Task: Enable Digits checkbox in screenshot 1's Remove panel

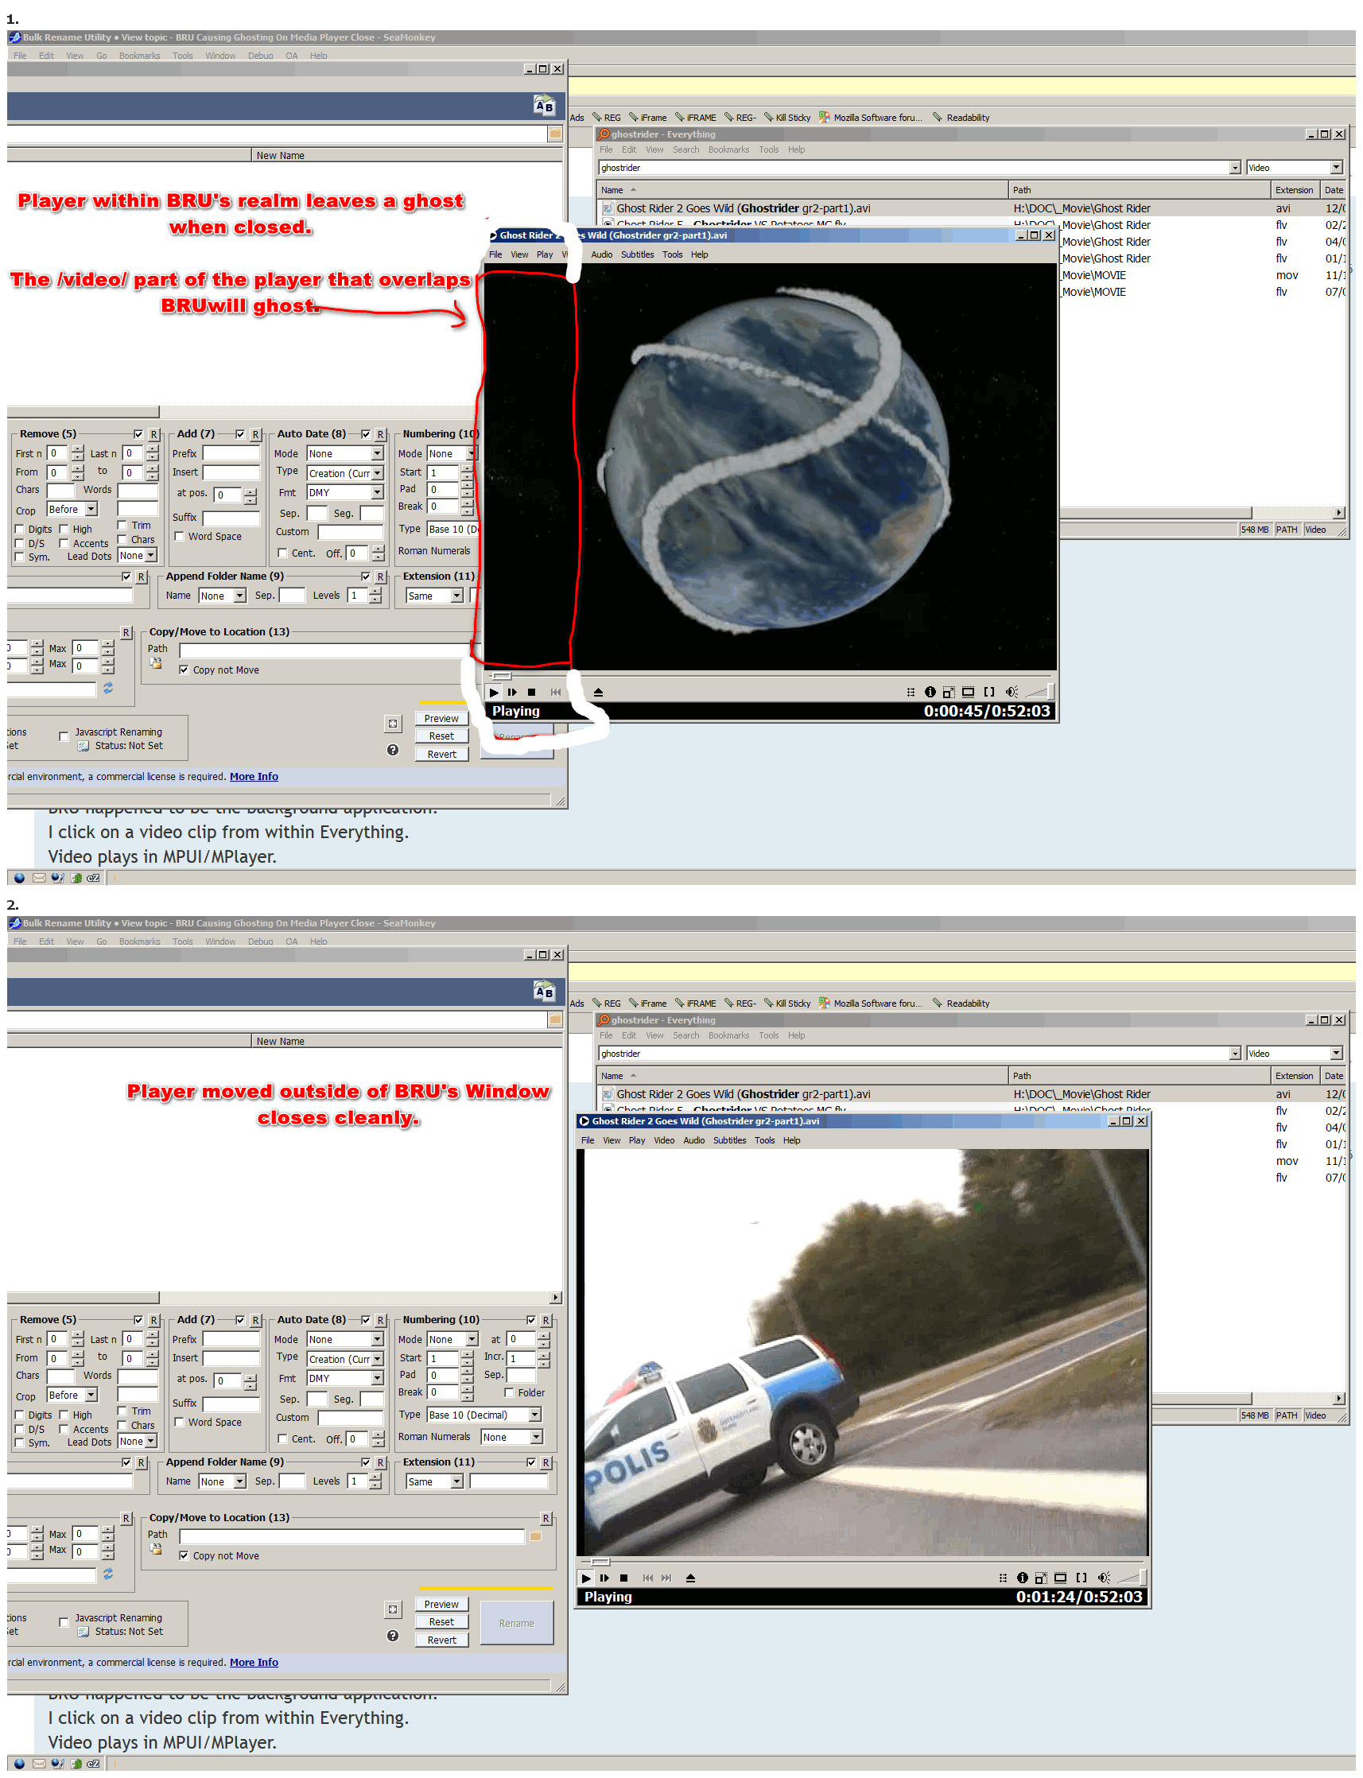Action: [19, 529]
